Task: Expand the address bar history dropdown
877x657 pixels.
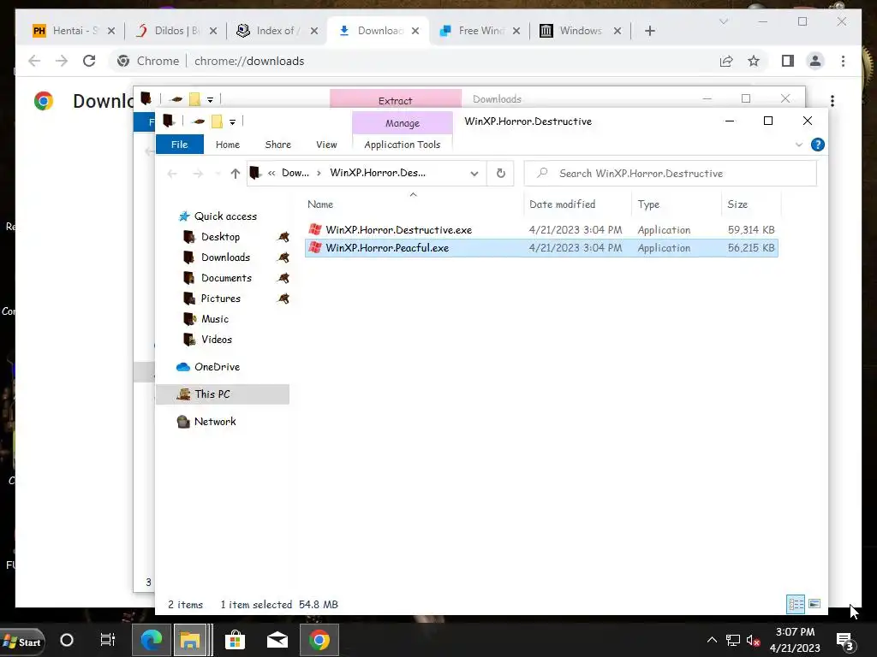Action: (474, 174)
